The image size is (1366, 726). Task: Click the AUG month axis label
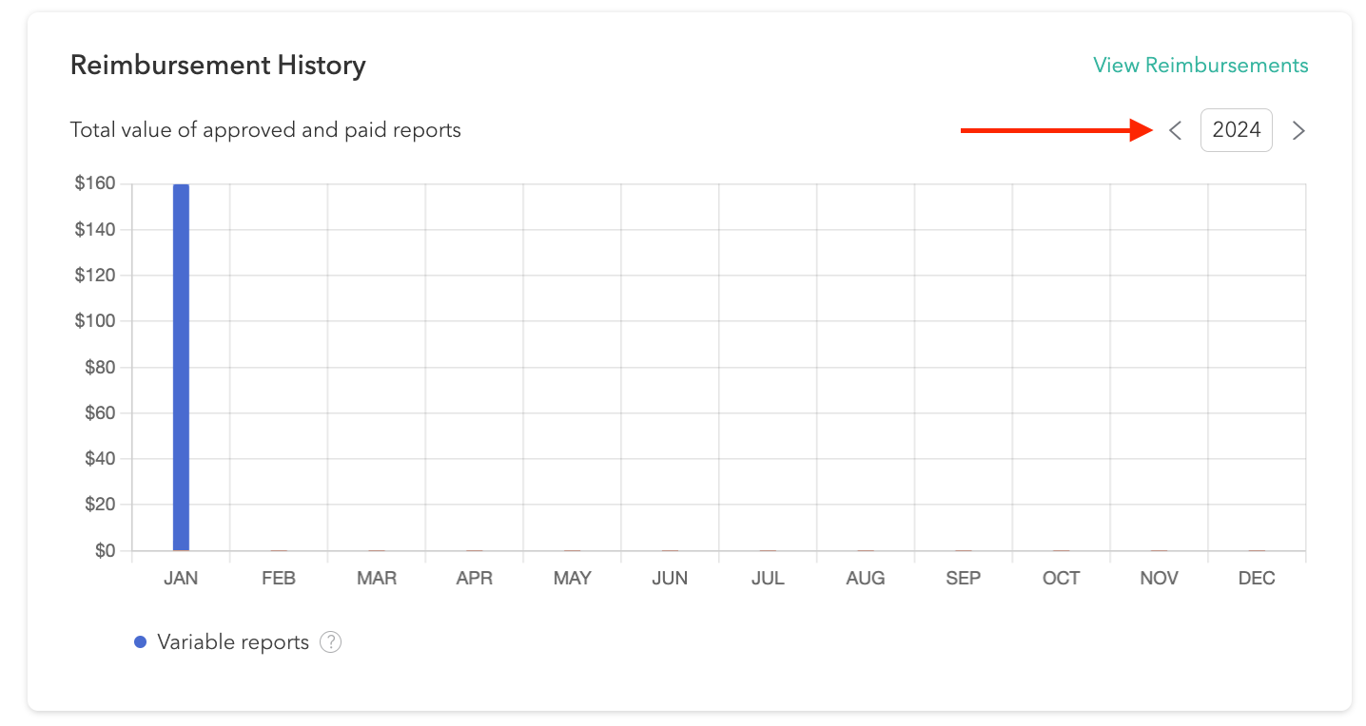point(866,579)
